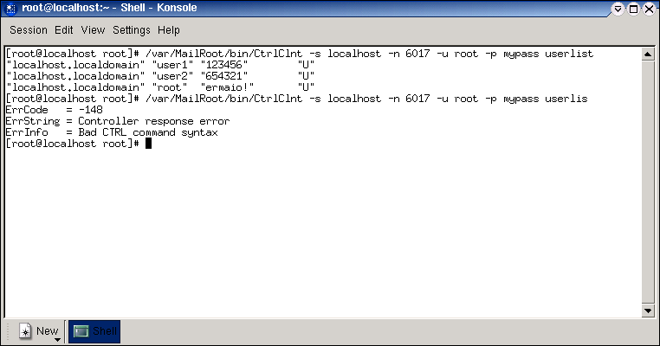Click the New session button
The width and height of the screenshot is (660, 346).
[x=39, y=331]
